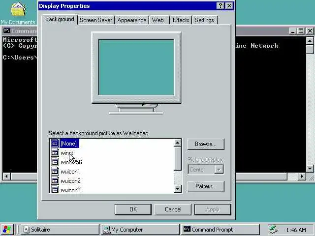Click the Cancel button

[173, 209]
